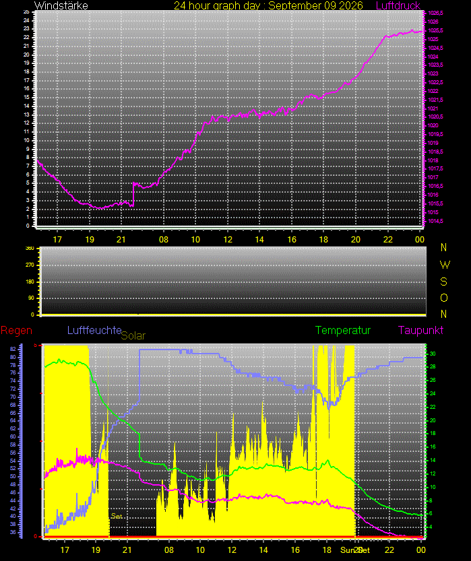Click the S wind direction letter
Viewport: 471px width, 561px height.
click(x=444, y=282)
